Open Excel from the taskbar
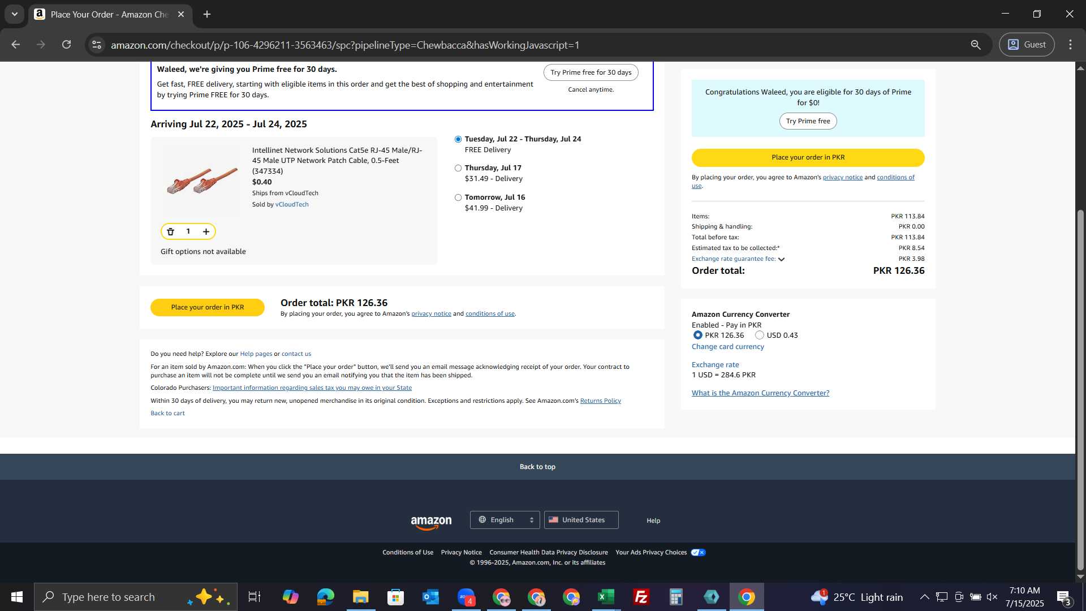 [x=606, y=597]
